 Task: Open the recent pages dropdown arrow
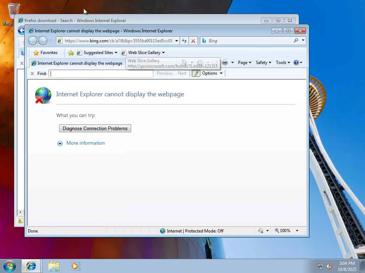point(51,41)
